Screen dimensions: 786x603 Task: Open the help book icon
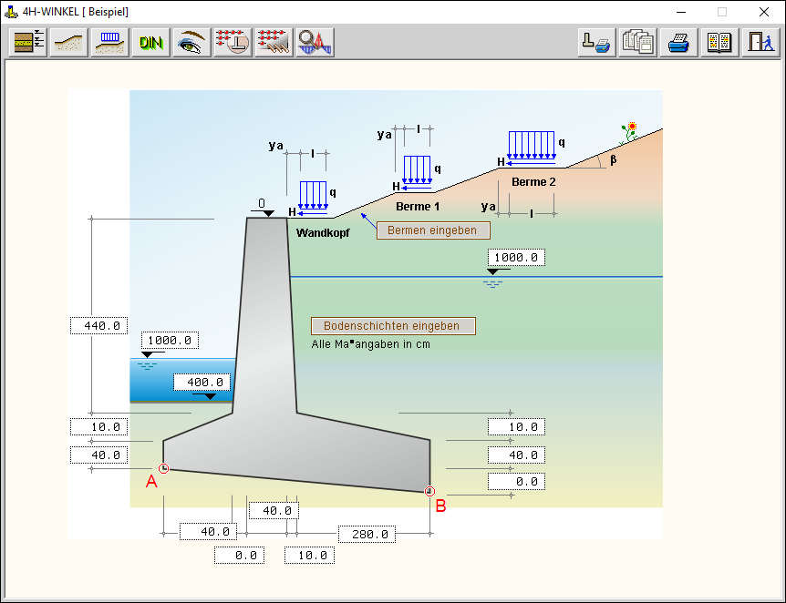719,43
